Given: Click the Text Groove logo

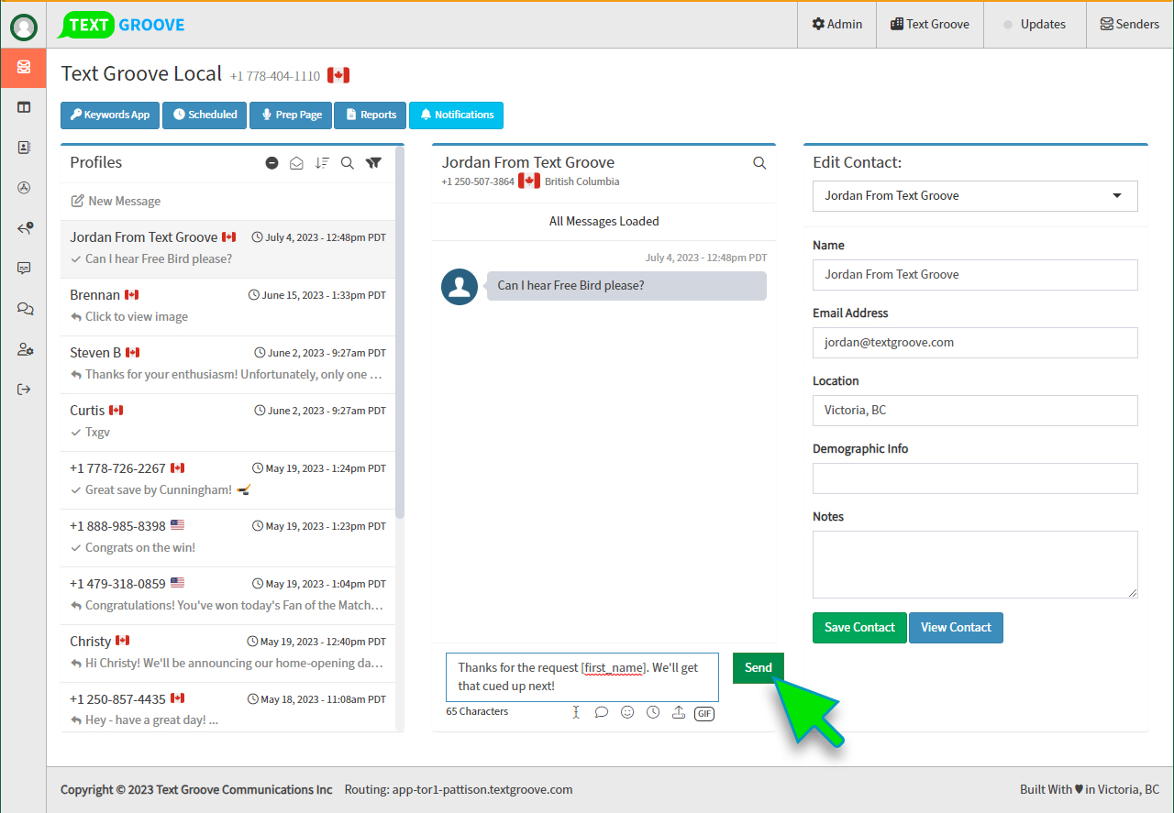Looking at the screenshot, I should pyautogui.click(x=122, y=25).
